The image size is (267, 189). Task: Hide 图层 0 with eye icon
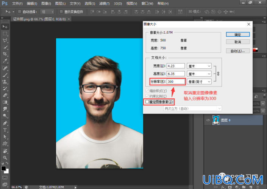click(208, 120)
